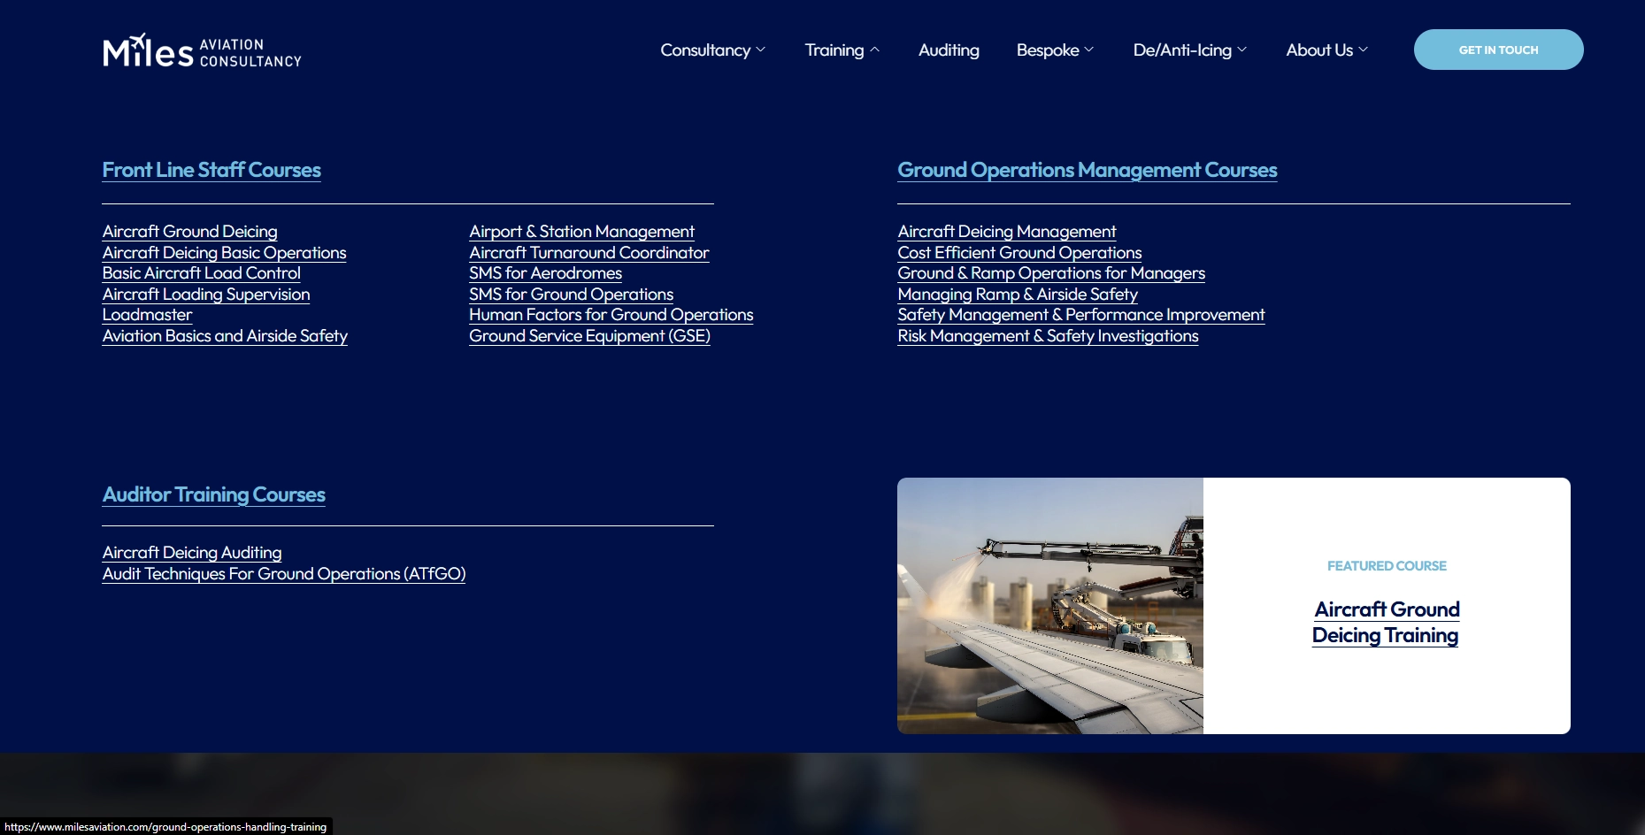Open the Front Line Staff Courses heading
The width and height of the screenshot is (1645, 835).
coord(211,170)
